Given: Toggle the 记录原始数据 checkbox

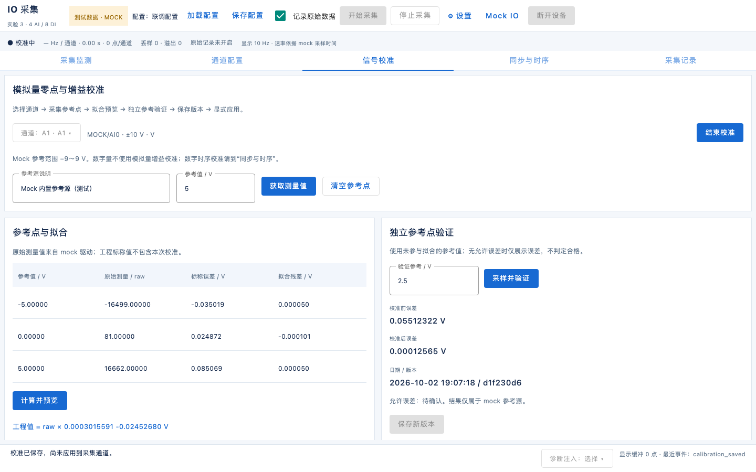Looking at the screenshot, I should tap(280, 16).
